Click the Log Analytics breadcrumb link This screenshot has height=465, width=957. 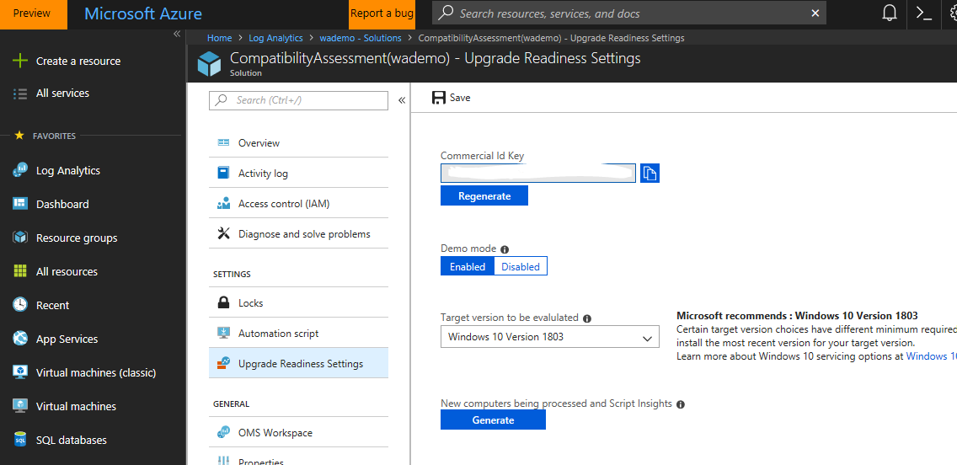click(x=275, y=38)
